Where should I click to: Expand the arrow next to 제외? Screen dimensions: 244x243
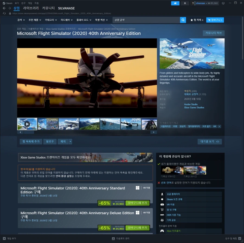coord(70,141)
